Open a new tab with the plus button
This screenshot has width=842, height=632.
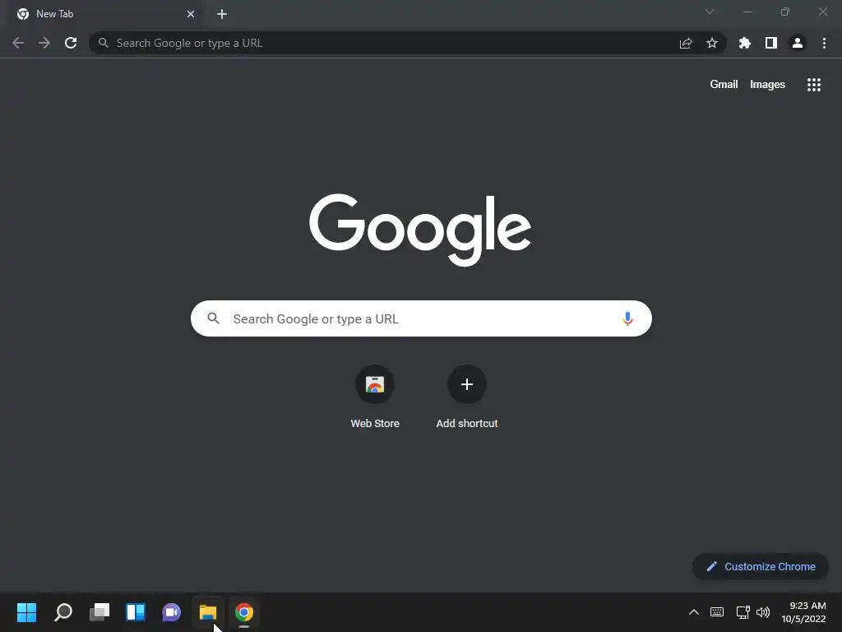tap(222, 14)
